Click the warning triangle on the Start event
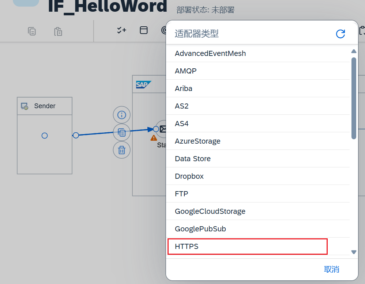The width and height of the screenshot is (365, 284). coord(153,138)
